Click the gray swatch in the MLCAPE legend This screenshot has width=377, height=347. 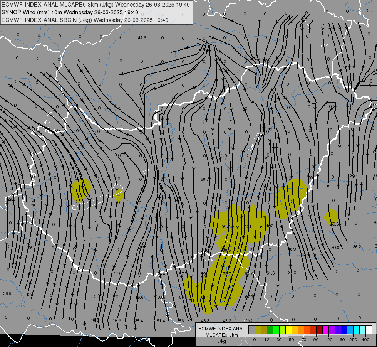252,330
